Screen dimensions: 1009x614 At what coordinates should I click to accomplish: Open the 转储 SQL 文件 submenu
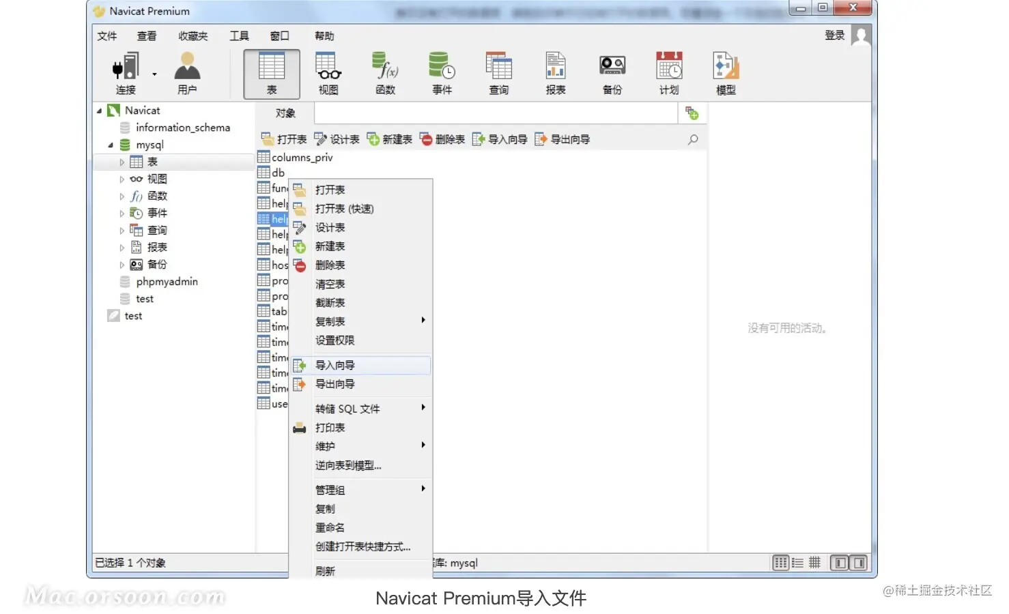[x=360, y=409]
